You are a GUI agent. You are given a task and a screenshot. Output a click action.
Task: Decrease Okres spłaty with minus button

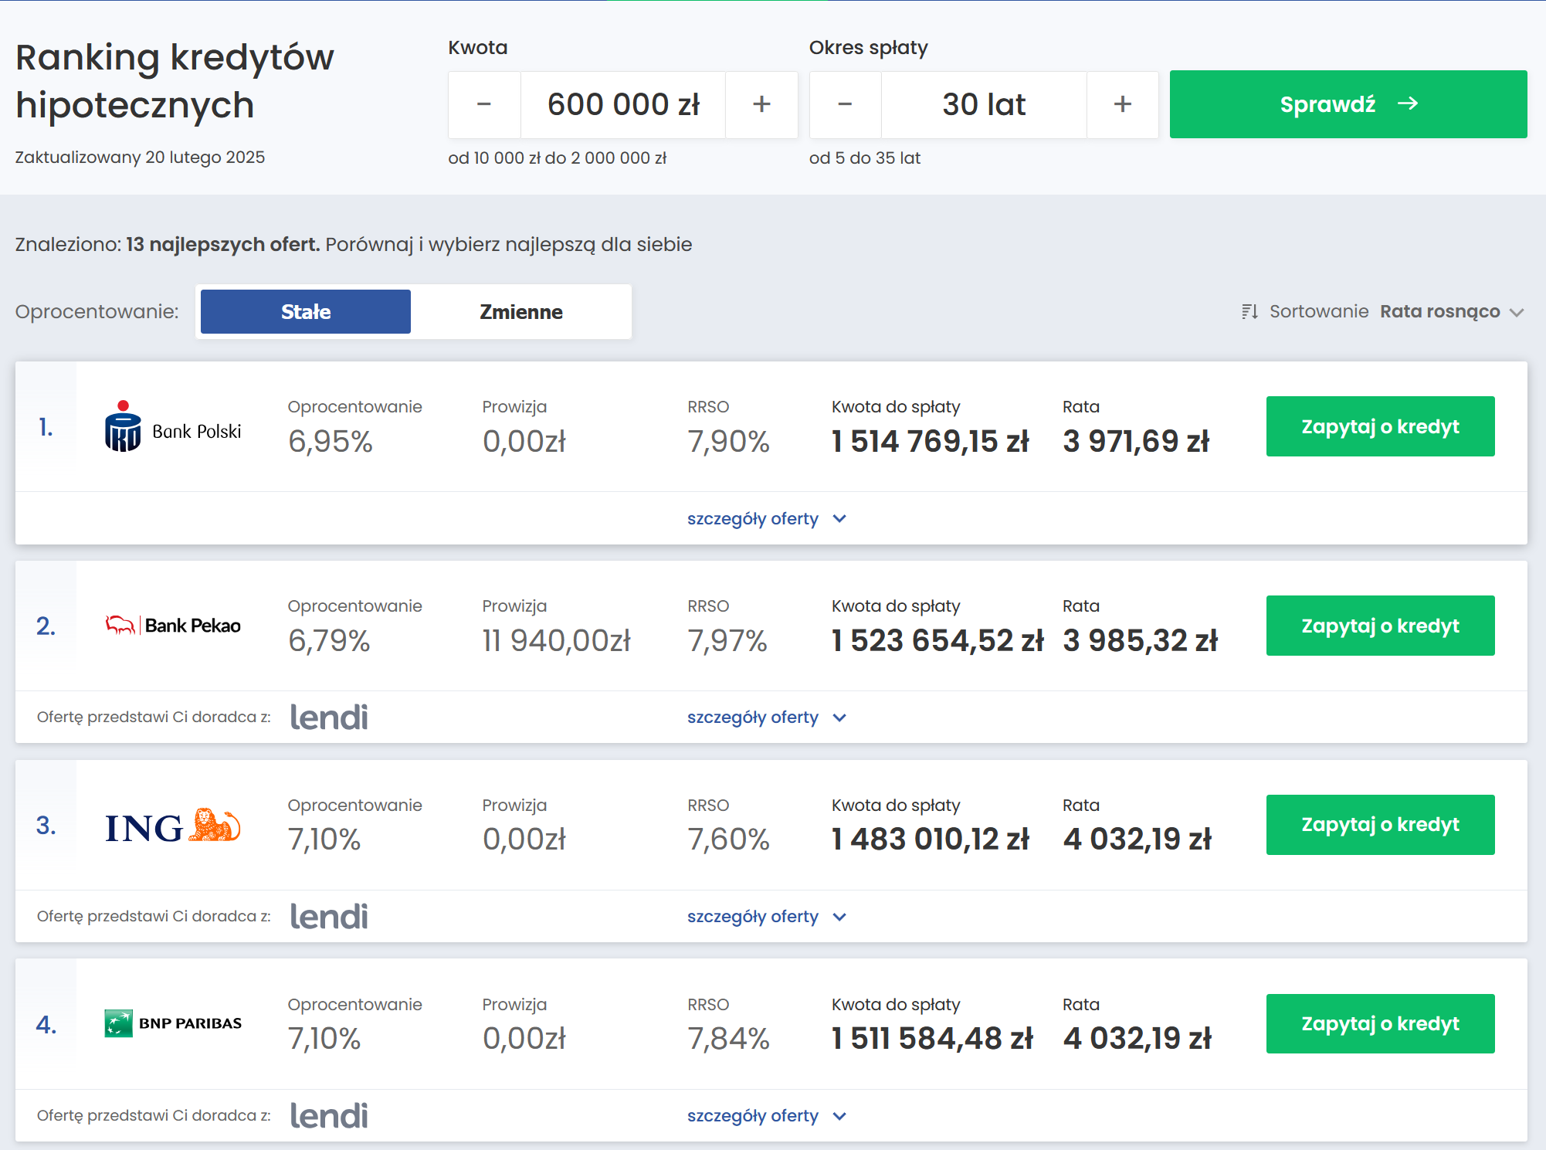(x=845, y=104)
